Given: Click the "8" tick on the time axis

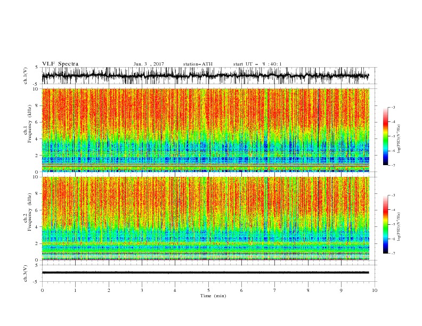Looking at the screenshot, I should click(308, 290).
